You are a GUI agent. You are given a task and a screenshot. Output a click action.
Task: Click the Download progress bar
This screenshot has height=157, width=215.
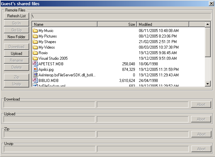(142, 104)
